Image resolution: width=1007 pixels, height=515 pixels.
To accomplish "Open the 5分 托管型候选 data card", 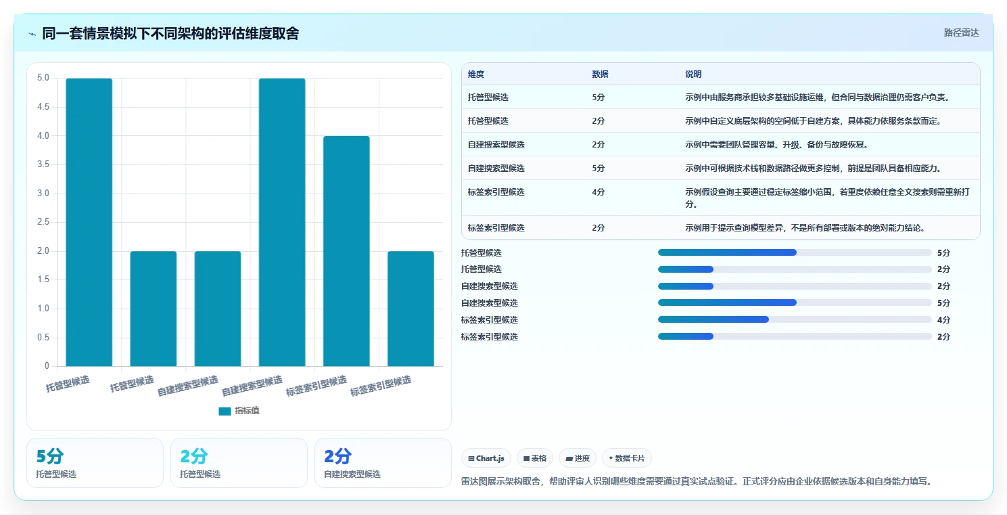I will [95, 463].
